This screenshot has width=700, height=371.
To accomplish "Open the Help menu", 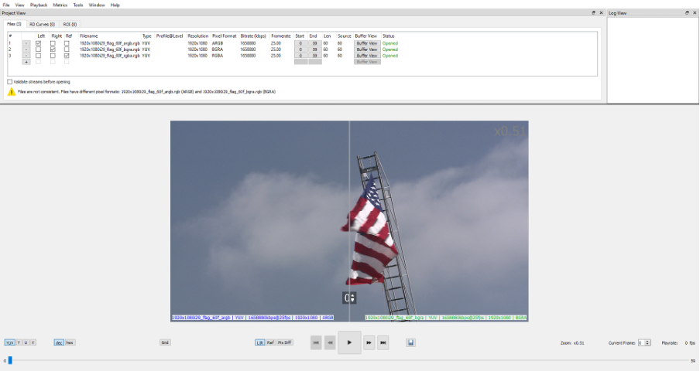I will click(115, 5).
